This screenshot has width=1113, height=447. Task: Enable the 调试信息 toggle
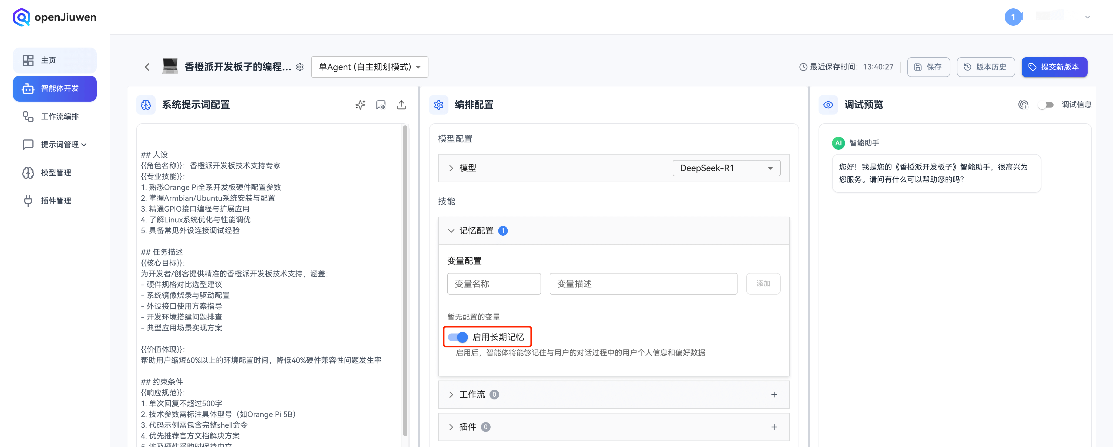pyautogui.click(x=1046, y=105)
